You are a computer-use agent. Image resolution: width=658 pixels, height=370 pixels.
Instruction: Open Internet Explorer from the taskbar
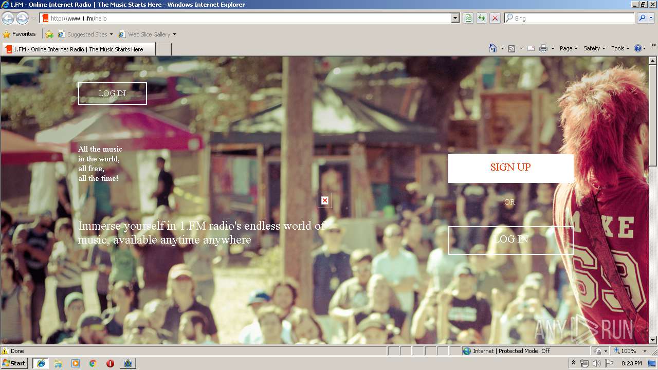click(x=41, y=363)
